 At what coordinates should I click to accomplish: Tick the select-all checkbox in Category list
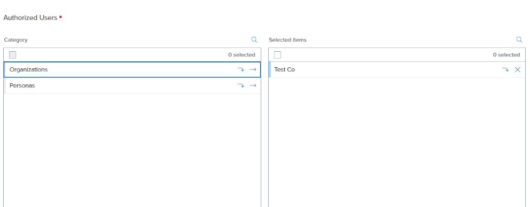(12, 55)
